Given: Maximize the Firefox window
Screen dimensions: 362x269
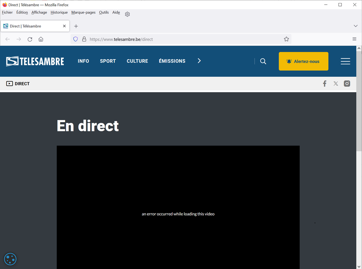Looking at the screenshot, I should click(x=340, y=5).
